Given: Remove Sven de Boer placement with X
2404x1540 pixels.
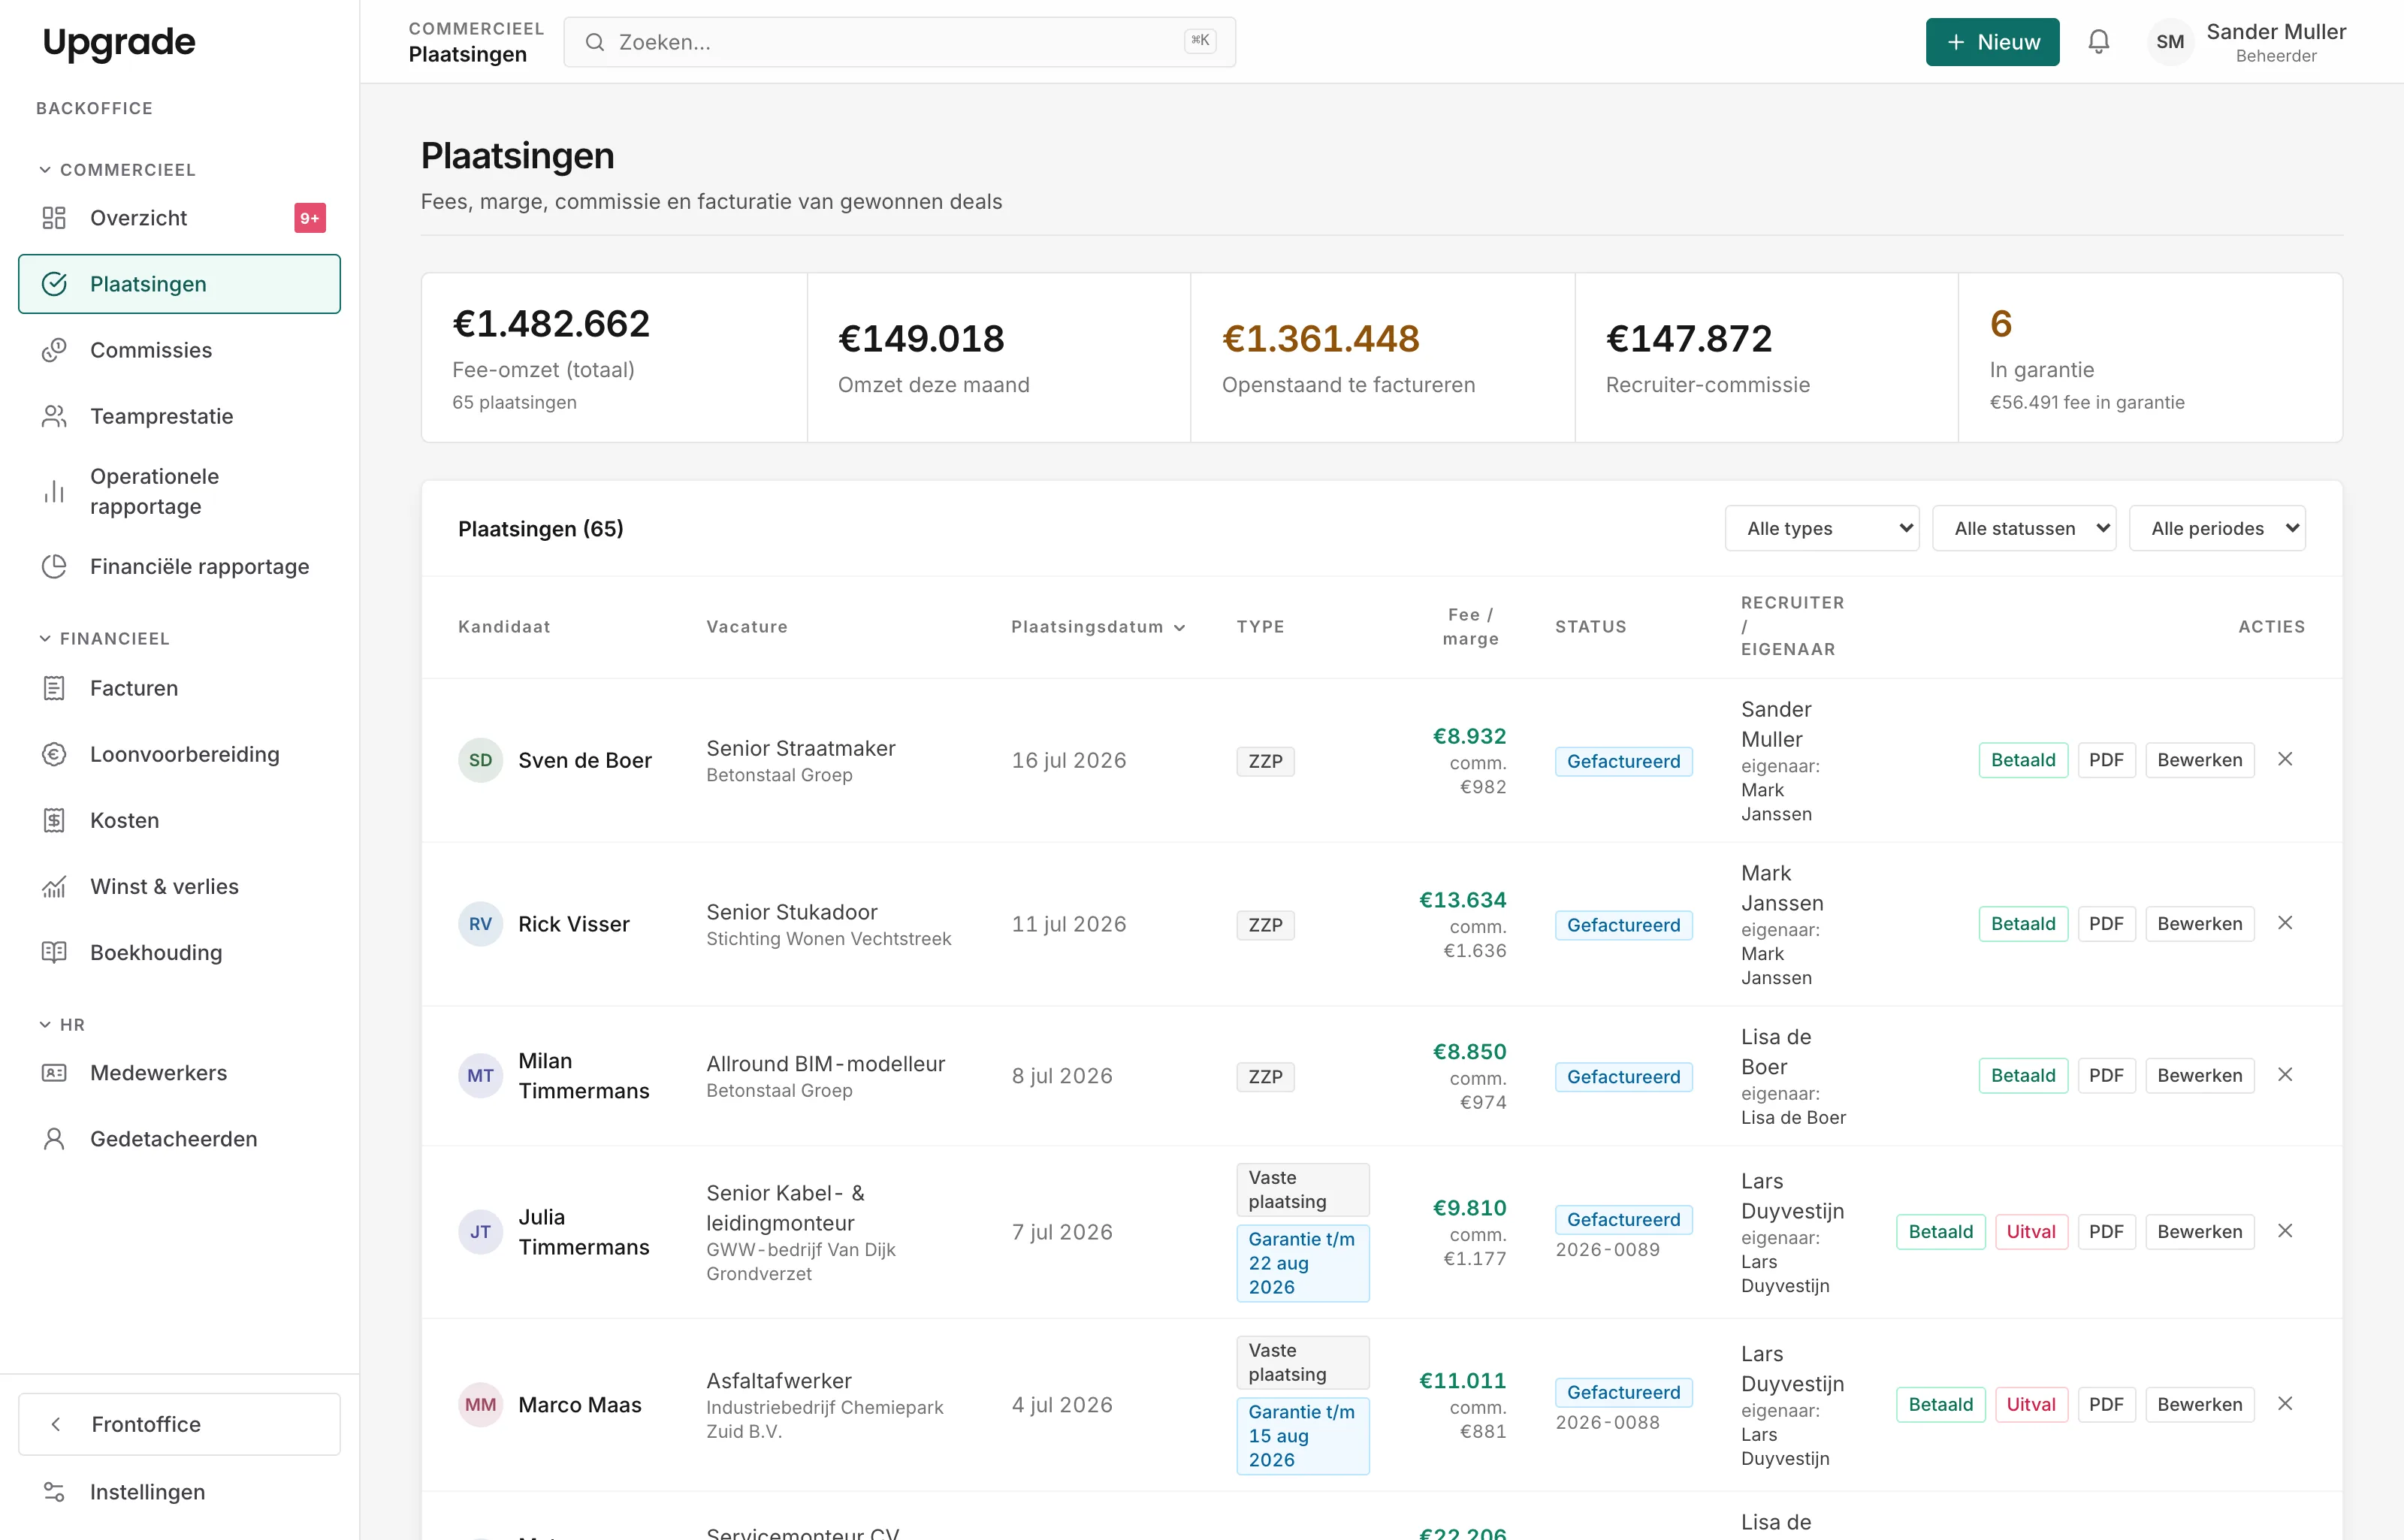Looking at the screenshot, I should pyautogui.click(x=2285, y=760).
